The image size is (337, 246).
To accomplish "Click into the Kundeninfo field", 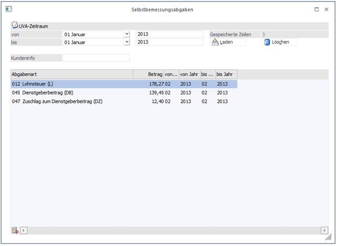I will (x=96, y=58).
